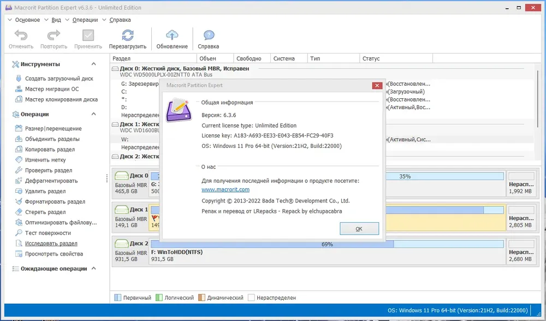Sort by the Объем column header
The image size is (546, 321).
215,58
